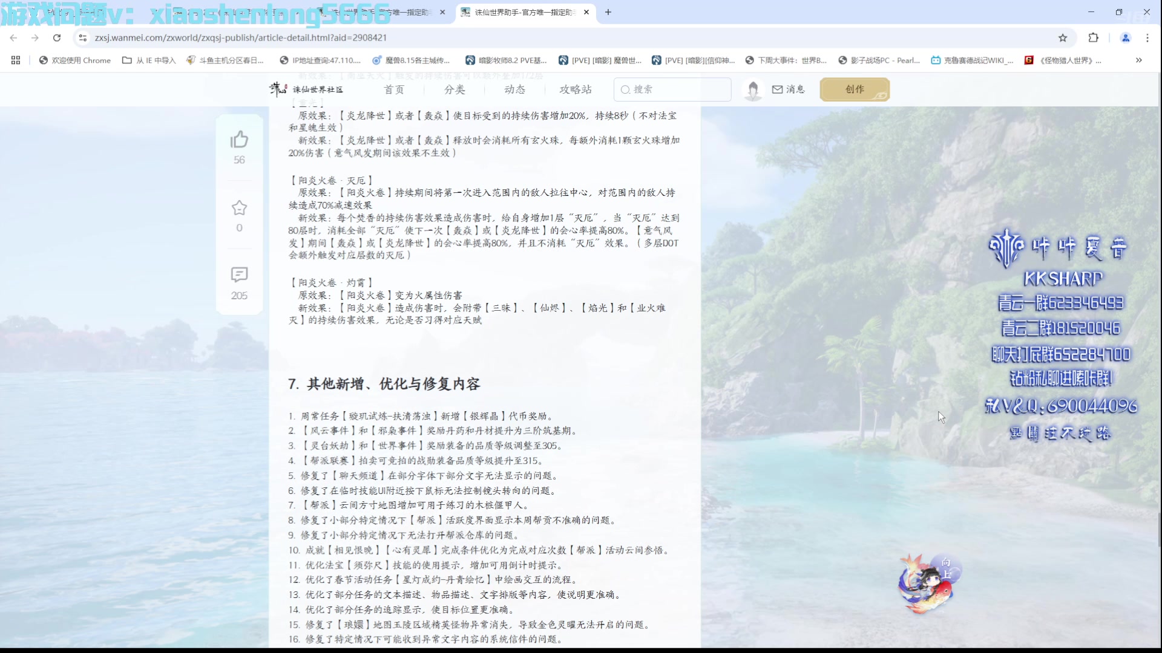1162x653 pixels.
Task: Favorite the article with star icon
Action: (239, 208)
